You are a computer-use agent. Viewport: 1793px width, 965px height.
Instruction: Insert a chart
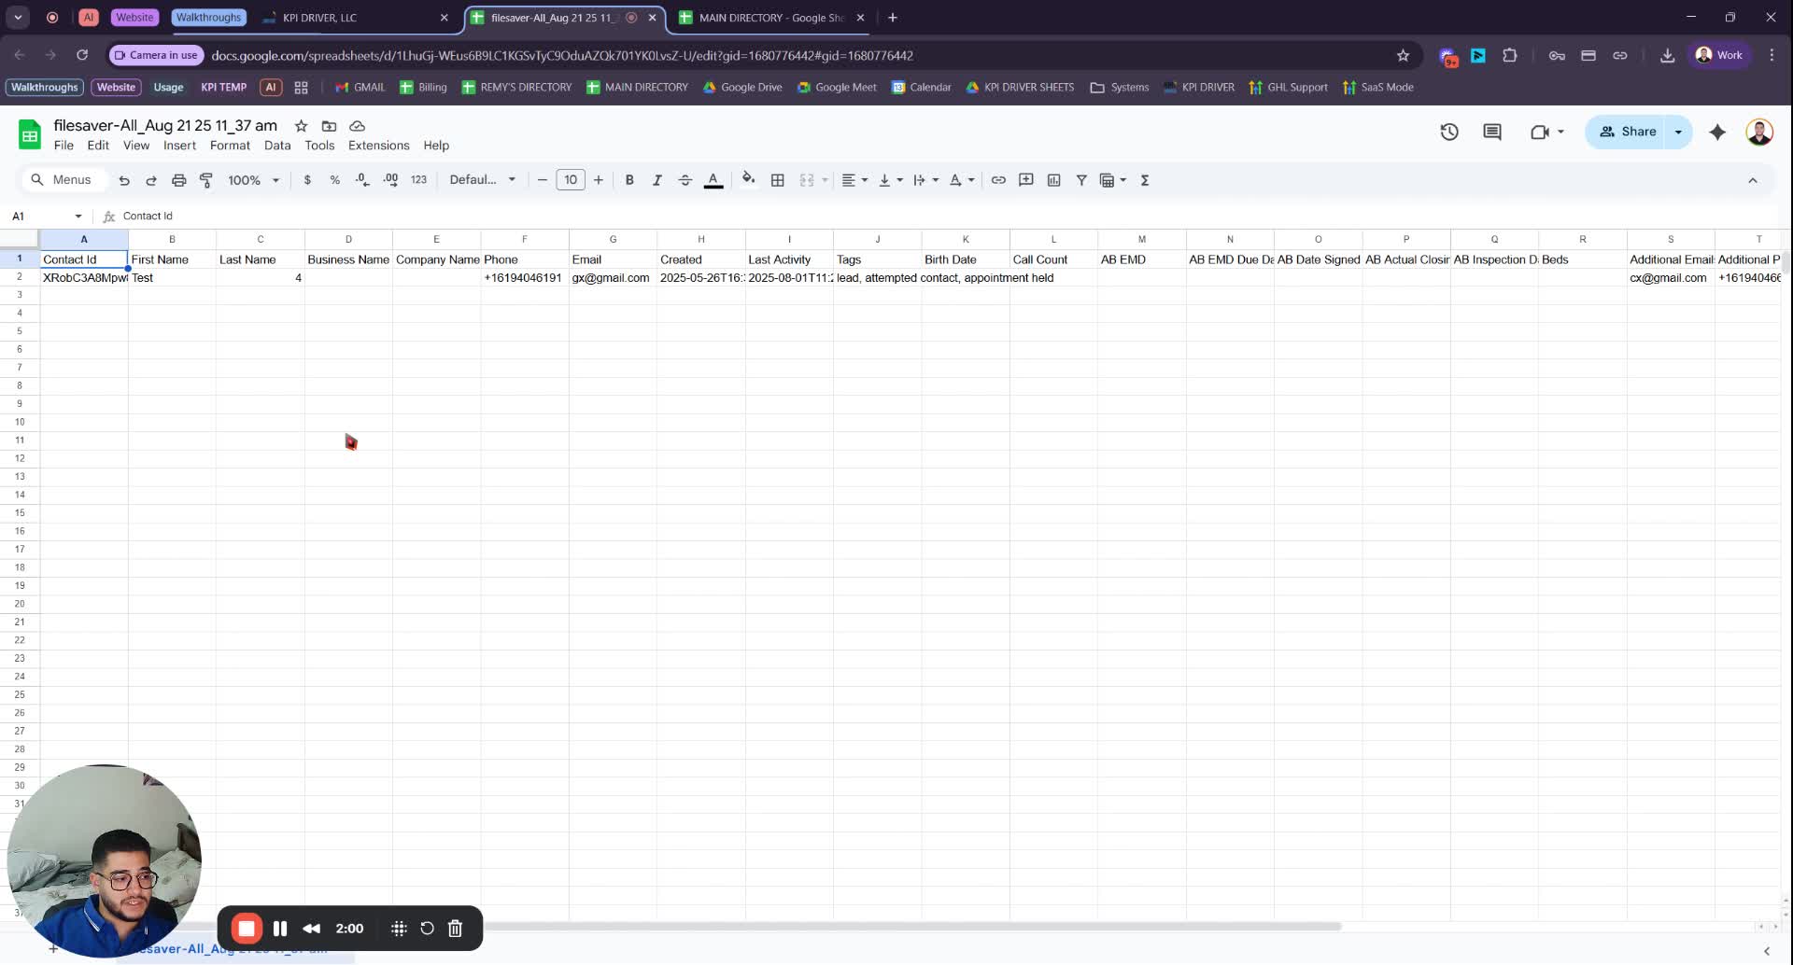pyautogui.click(x=1053, y=180)
